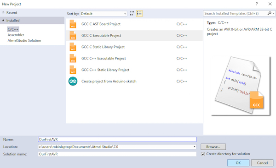Select the GCC C Executable Project icon

coord(73,35)
